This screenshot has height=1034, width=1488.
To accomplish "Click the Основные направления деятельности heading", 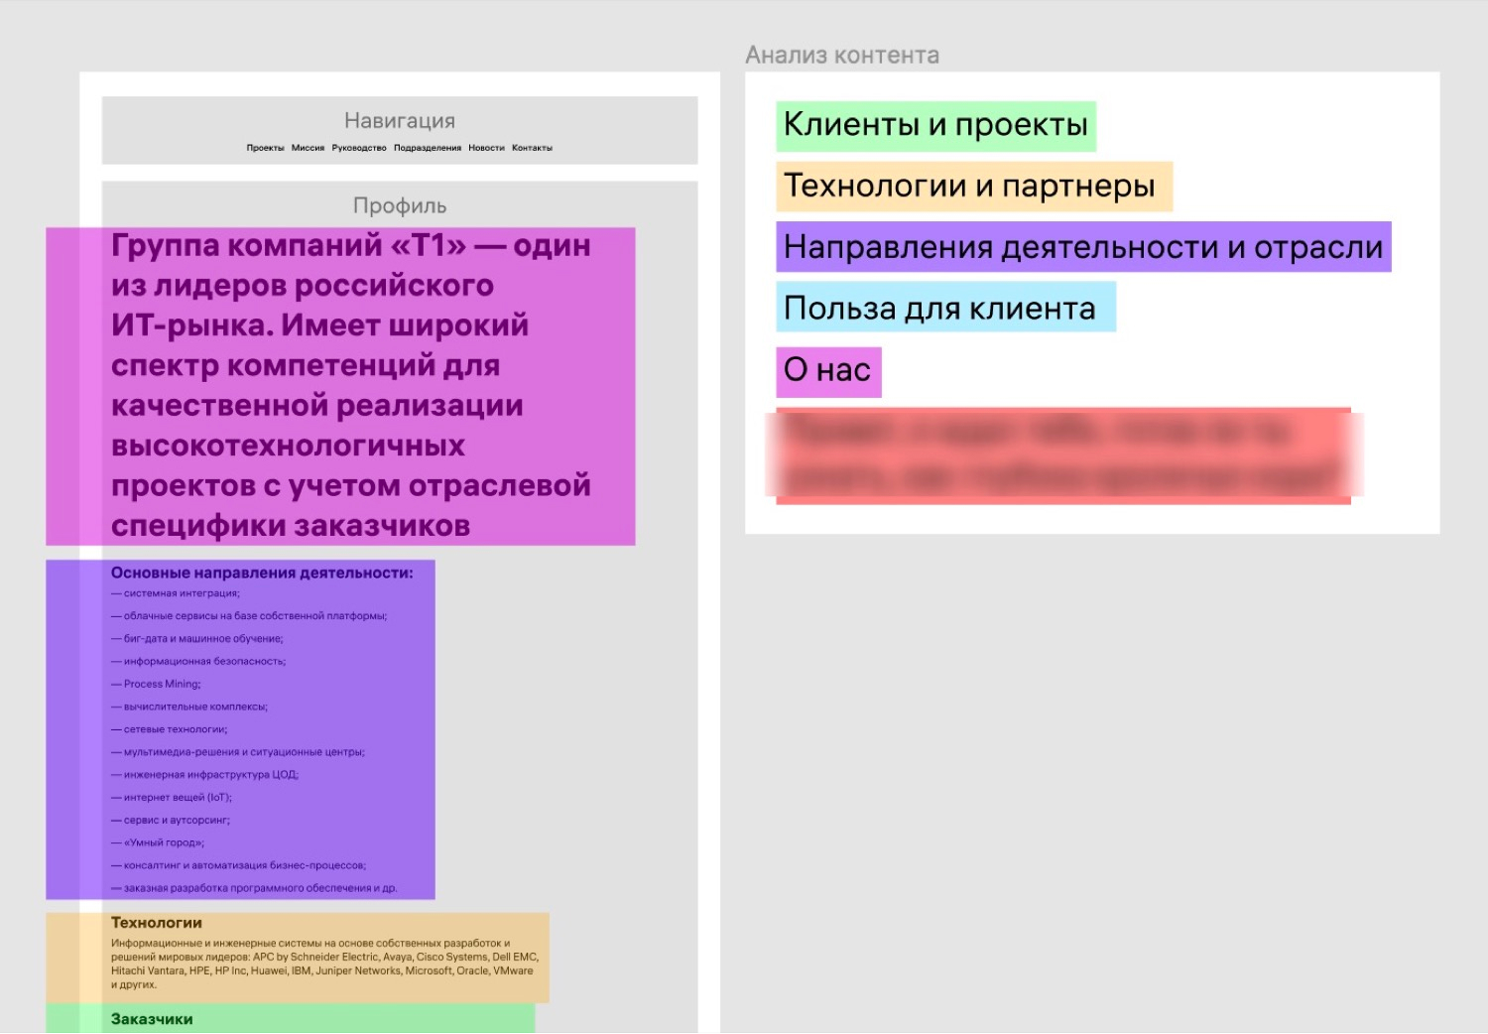I will [x=262, y=573].
